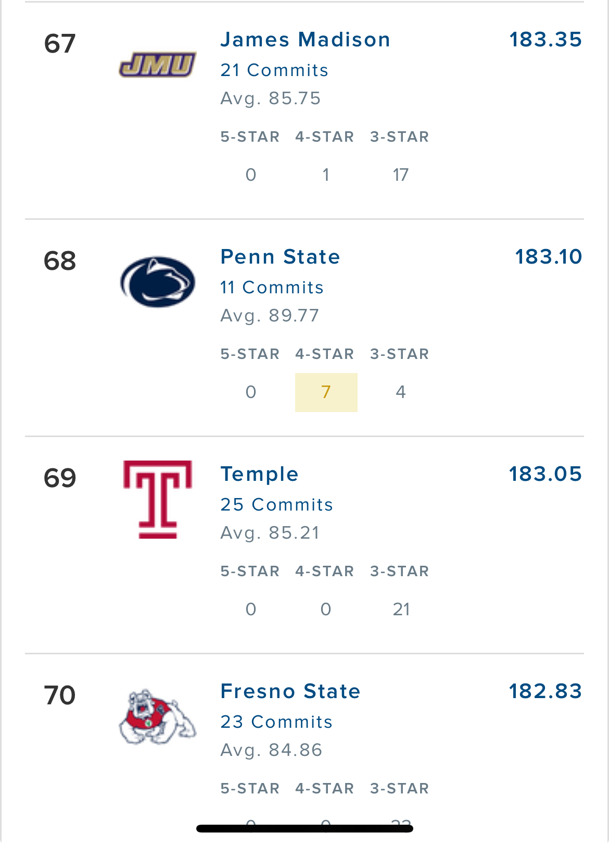Image resolution: width=609 pixels, height=845 pixels.
Task: Click Temple's 3-star count of 21
Action: click(401, 610)
